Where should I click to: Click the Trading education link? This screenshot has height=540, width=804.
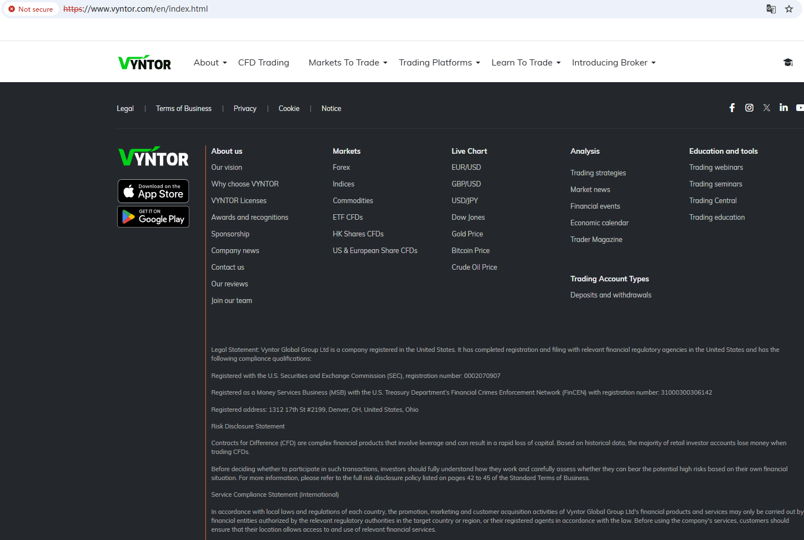pyautogui.click(x=717, y=218)
